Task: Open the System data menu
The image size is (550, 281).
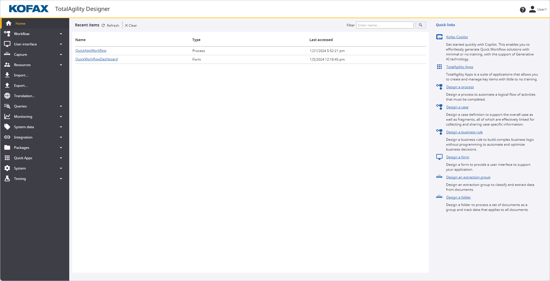Action: [x=24, y=127]
